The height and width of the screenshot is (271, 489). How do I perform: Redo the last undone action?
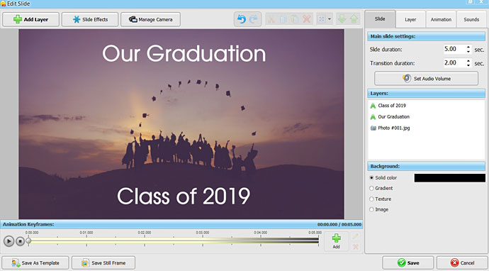coord(254,19)
